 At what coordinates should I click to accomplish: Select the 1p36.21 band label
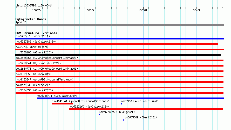click(x=21, y=22)
